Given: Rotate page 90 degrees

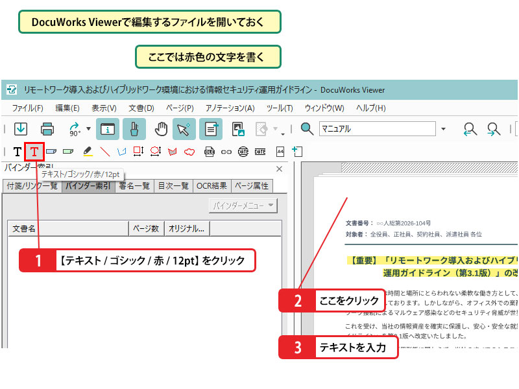Looking at the screenshot, I should point(75,129).
